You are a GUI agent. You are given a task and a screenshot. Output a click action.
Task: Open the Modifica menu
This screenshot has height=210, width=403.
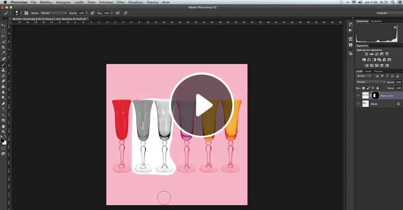(x=46, y=2)
